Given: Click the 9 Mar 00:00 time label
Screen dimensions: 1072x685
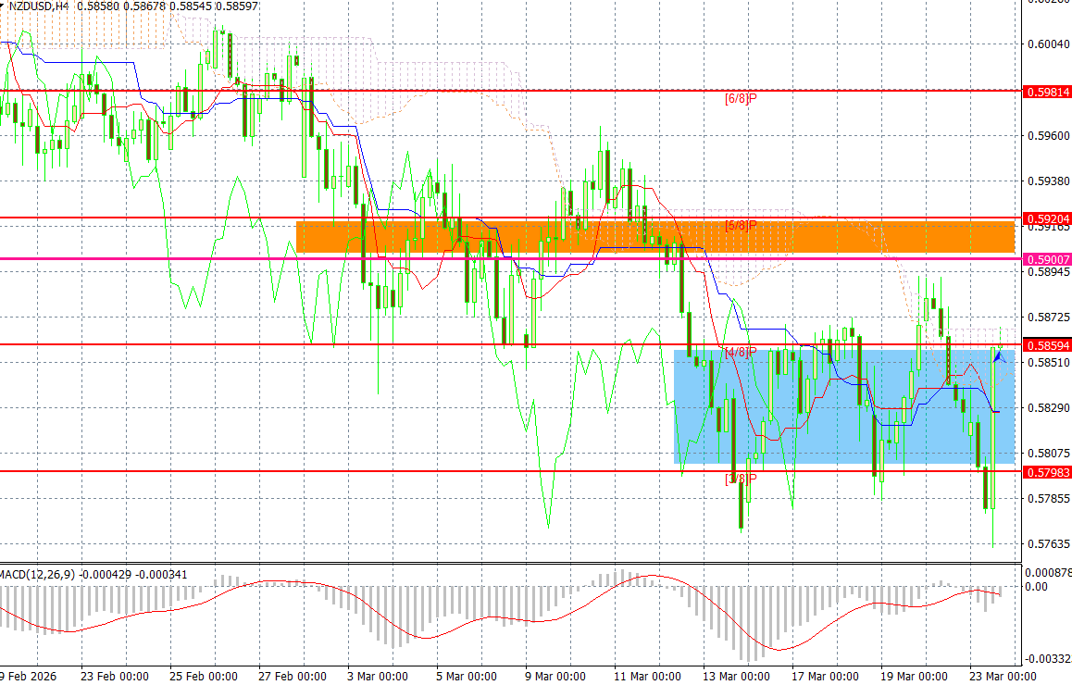Looking at the screenshot, I should tap(555, 676).
